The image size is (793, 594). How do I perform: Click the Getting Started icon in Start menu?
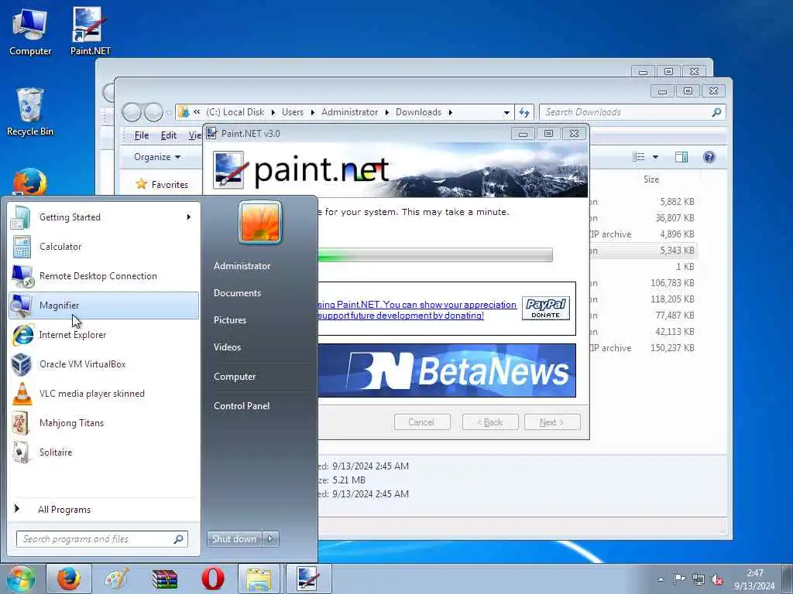21,217
